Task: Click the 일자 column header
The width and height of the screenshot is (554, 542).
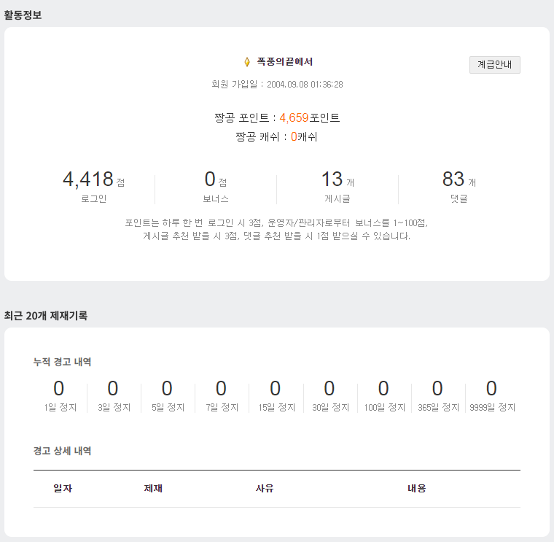Action: point(63,488)
